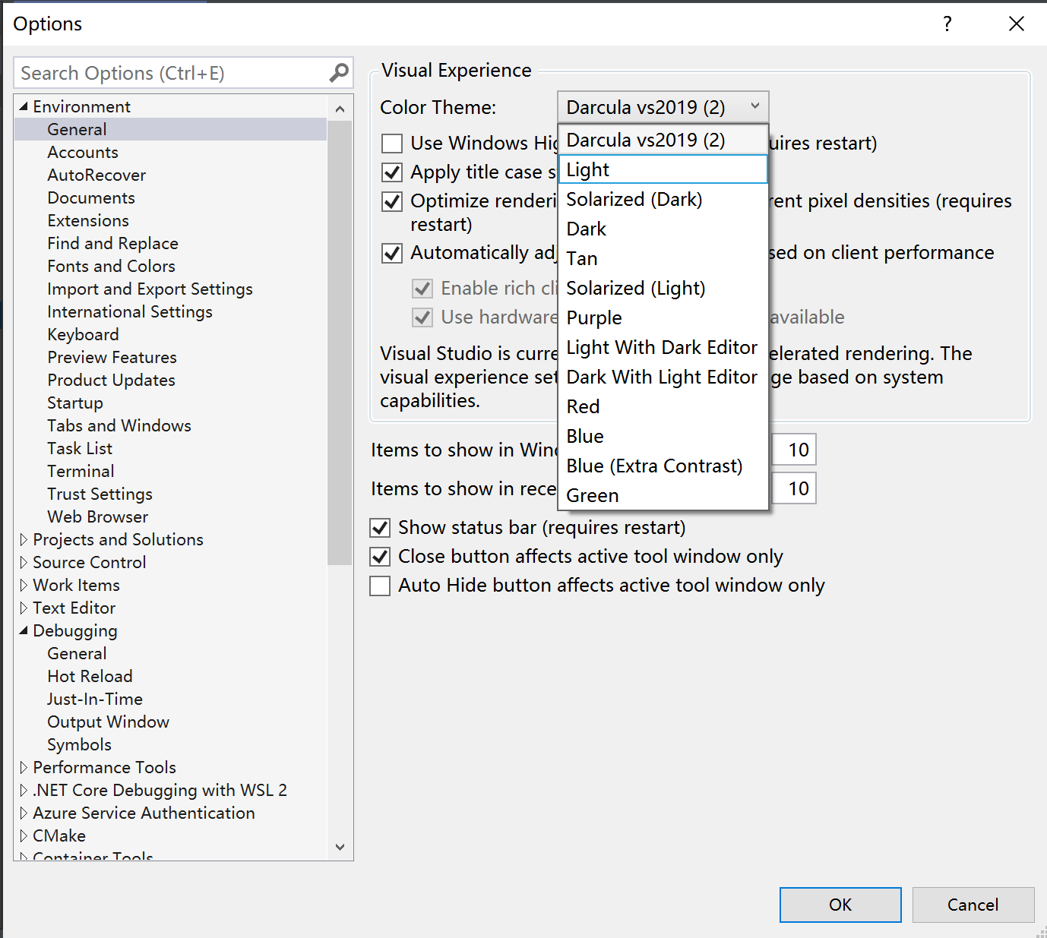Choose Light With Dark Editor theme
The width and height of the screenshot is (1047, 938).
[x=663, y=347]
